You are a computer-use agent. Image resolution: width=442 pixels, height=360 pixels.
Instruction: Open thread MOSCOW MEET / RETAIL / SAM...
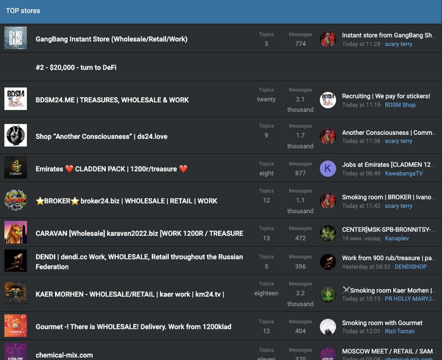pyautogui.click(x=389, y=351)
